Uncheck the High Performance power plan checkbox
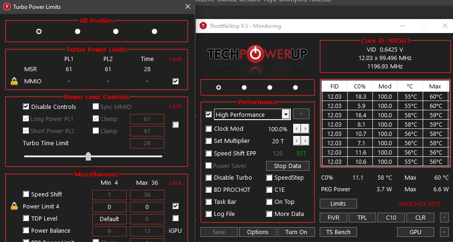Viewport: 453px width, 242px height. click(209, 114)
